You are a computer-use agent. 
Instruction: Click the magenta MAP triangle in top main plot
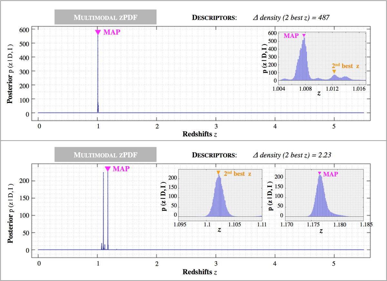[98, 32]
